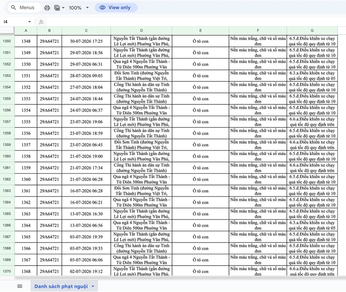
Task: Click the Ô tô con cell in row 1368
Action: click(200, 249)
